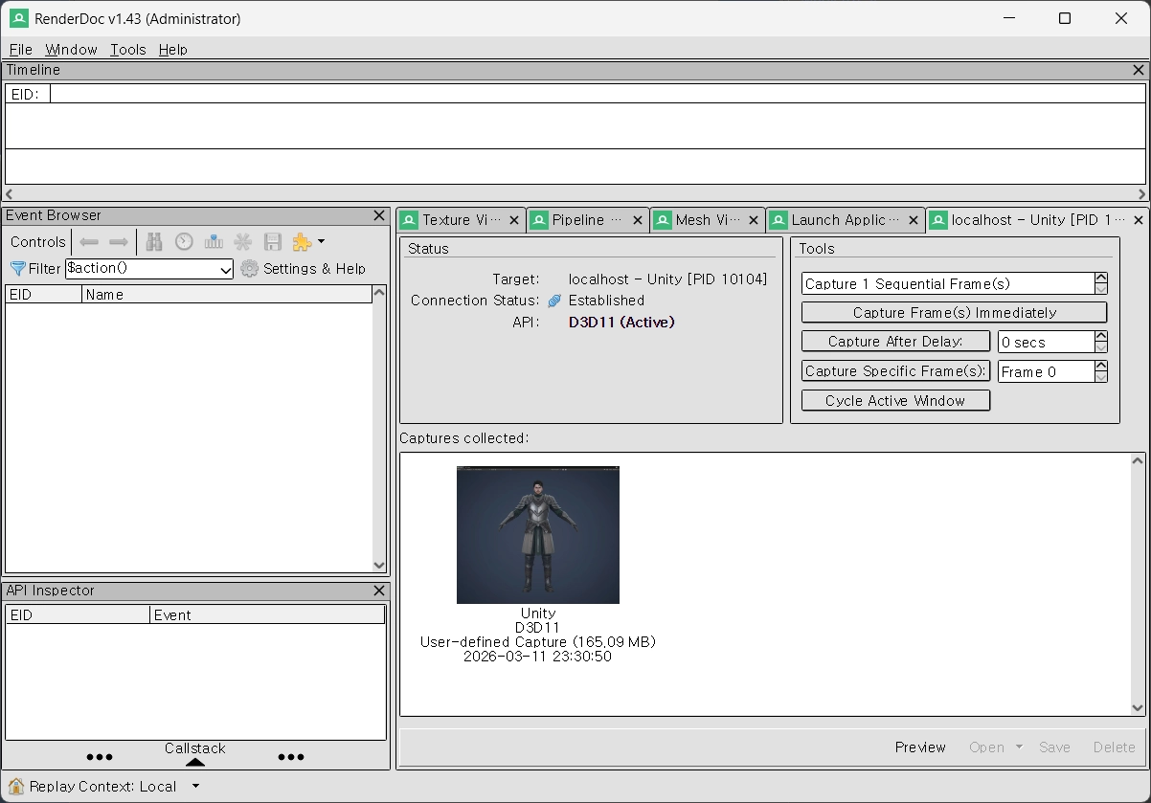Click the Name column header in Event Browser
The width and height of the screenshot is (1151, 803).
click(x=227, y=295)
